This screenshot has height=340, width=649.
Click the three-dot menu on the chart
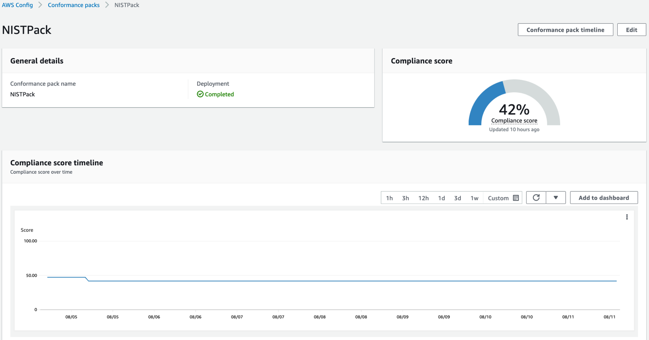click(x=627, y=217)
